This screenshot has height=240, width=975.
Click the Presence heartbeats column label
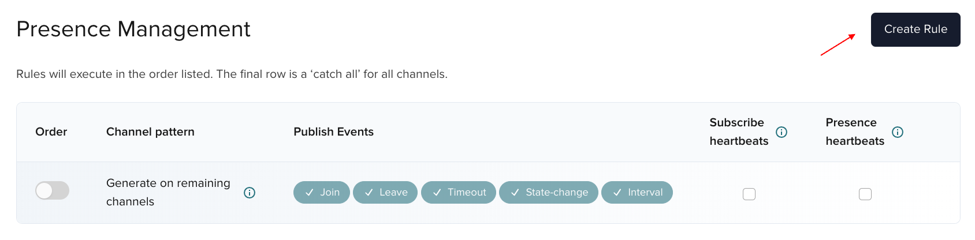(855, 132)
